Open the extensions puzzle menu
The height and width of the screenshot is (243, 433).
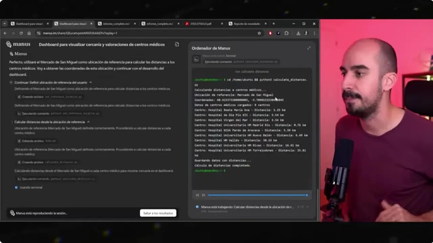(x=287, y=33)
